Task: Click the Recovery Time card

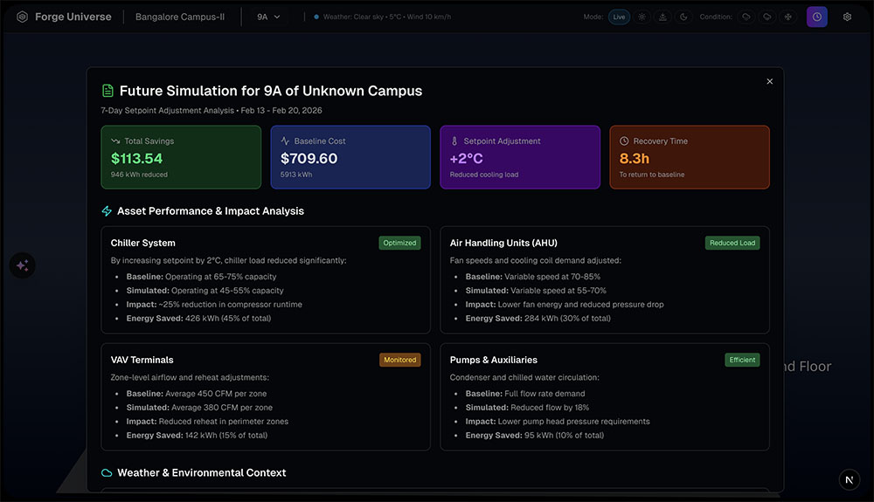Action: tap(689, 157)
